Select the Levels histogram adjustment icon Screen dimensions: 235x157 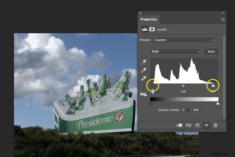coord(144,29)
